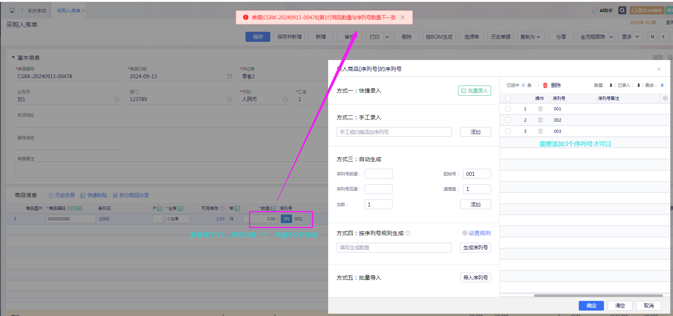
Task: Check the checkbox for serial number 002
Action: coord(508,120)
